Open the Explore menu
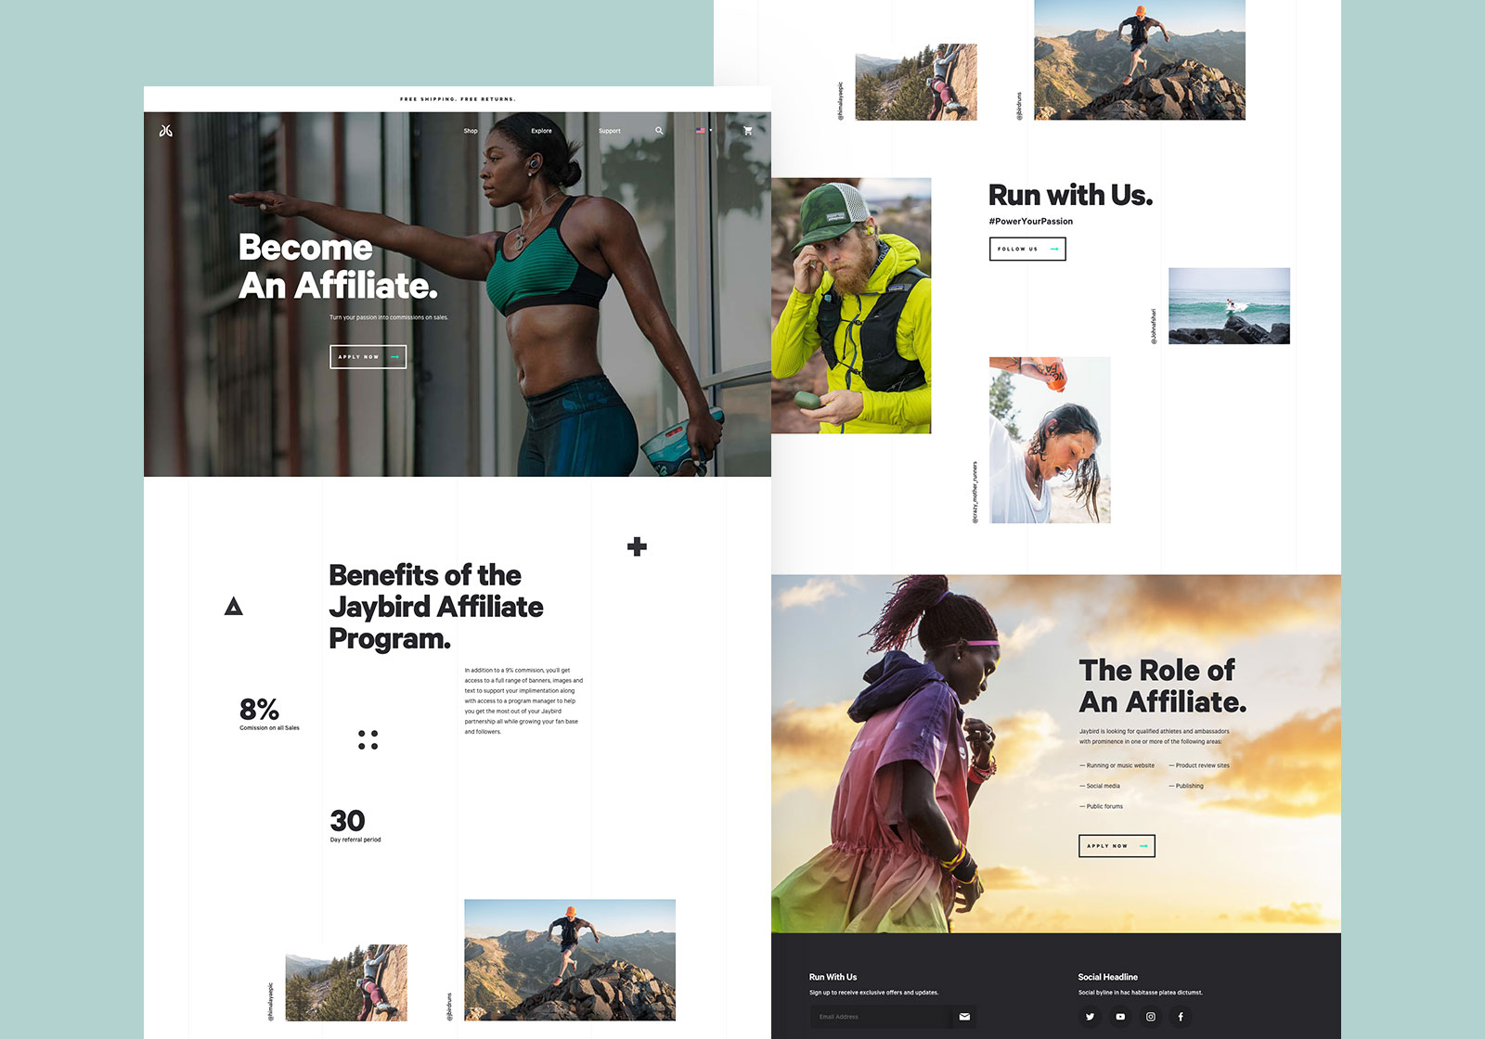 541,131
